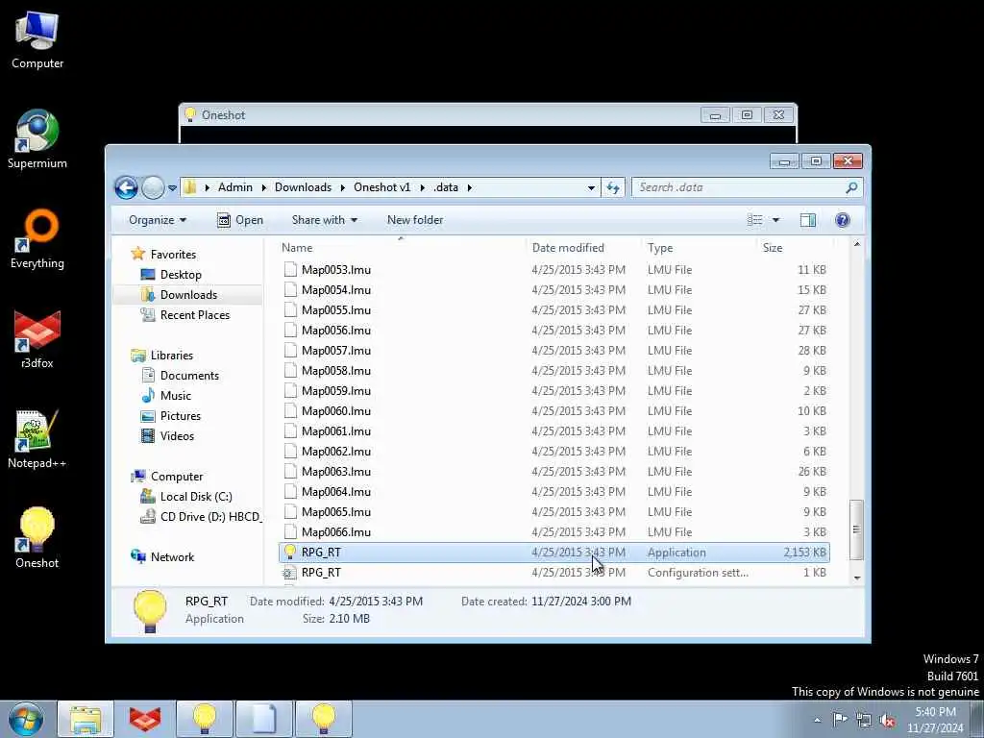Click the Action Center flag tray icon
This screenshot has height=738, width=984.
click(840, 719)
